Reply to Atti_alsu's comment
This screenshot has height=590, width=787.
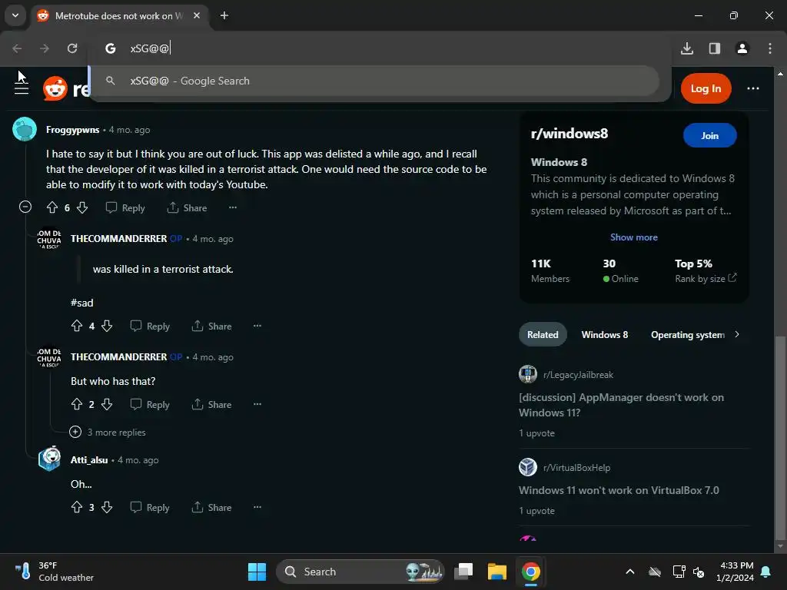(150, 507)
